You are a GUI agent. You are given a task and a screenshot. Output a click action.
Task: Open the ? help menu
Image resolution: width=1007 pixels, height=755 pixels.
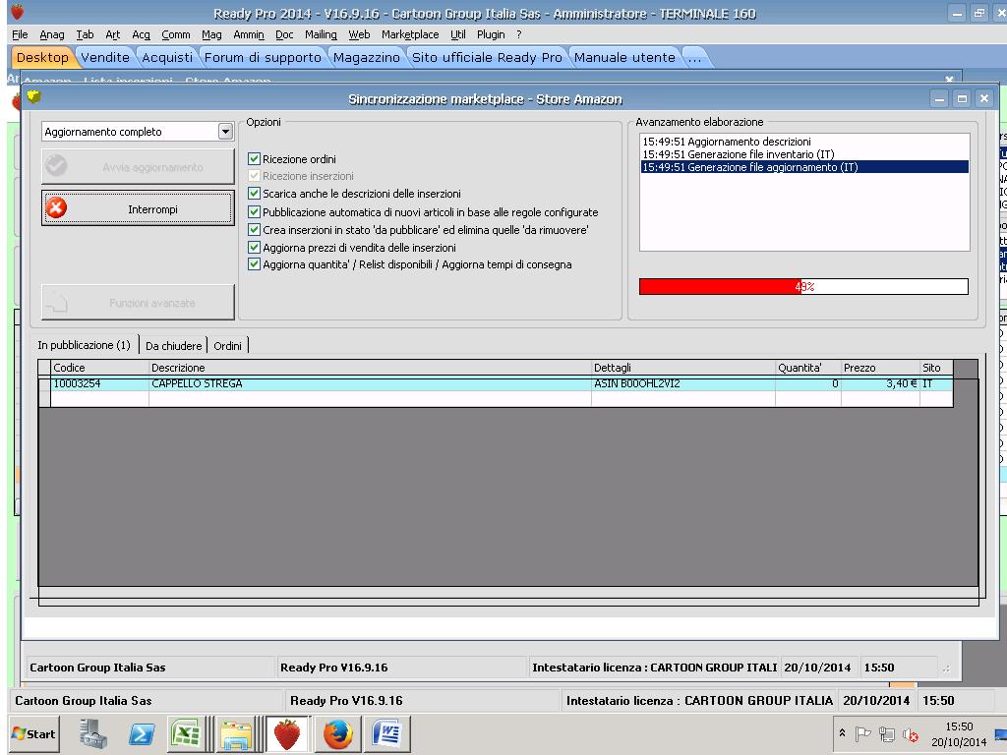519,34
